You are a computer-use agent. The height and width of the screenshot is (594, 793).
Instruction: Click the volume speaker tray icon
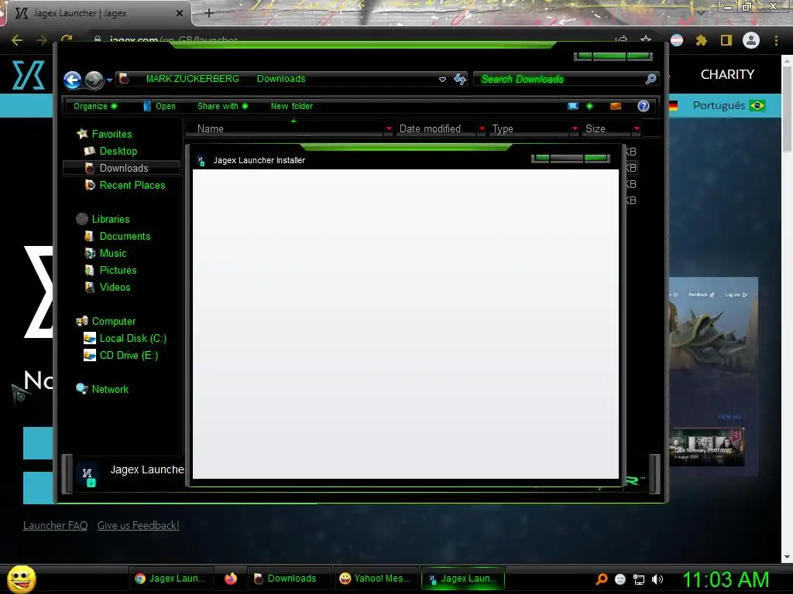(x=657, y=579)
